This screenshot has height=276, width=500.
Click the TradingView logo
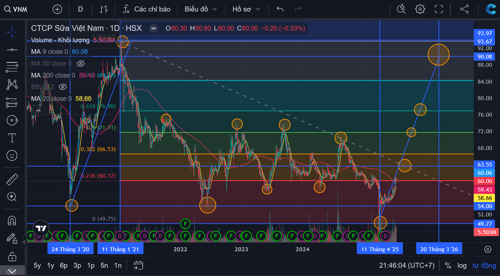click(41, 228)
